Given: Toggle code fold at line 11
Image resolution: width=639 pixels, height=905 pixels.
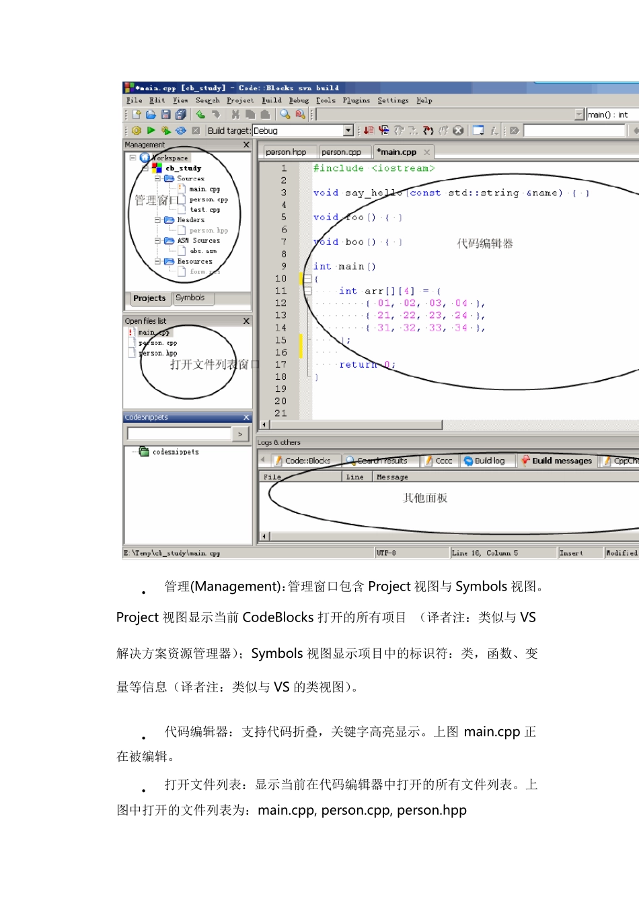Looking at the screenshot, I should (x=307, y=291).
